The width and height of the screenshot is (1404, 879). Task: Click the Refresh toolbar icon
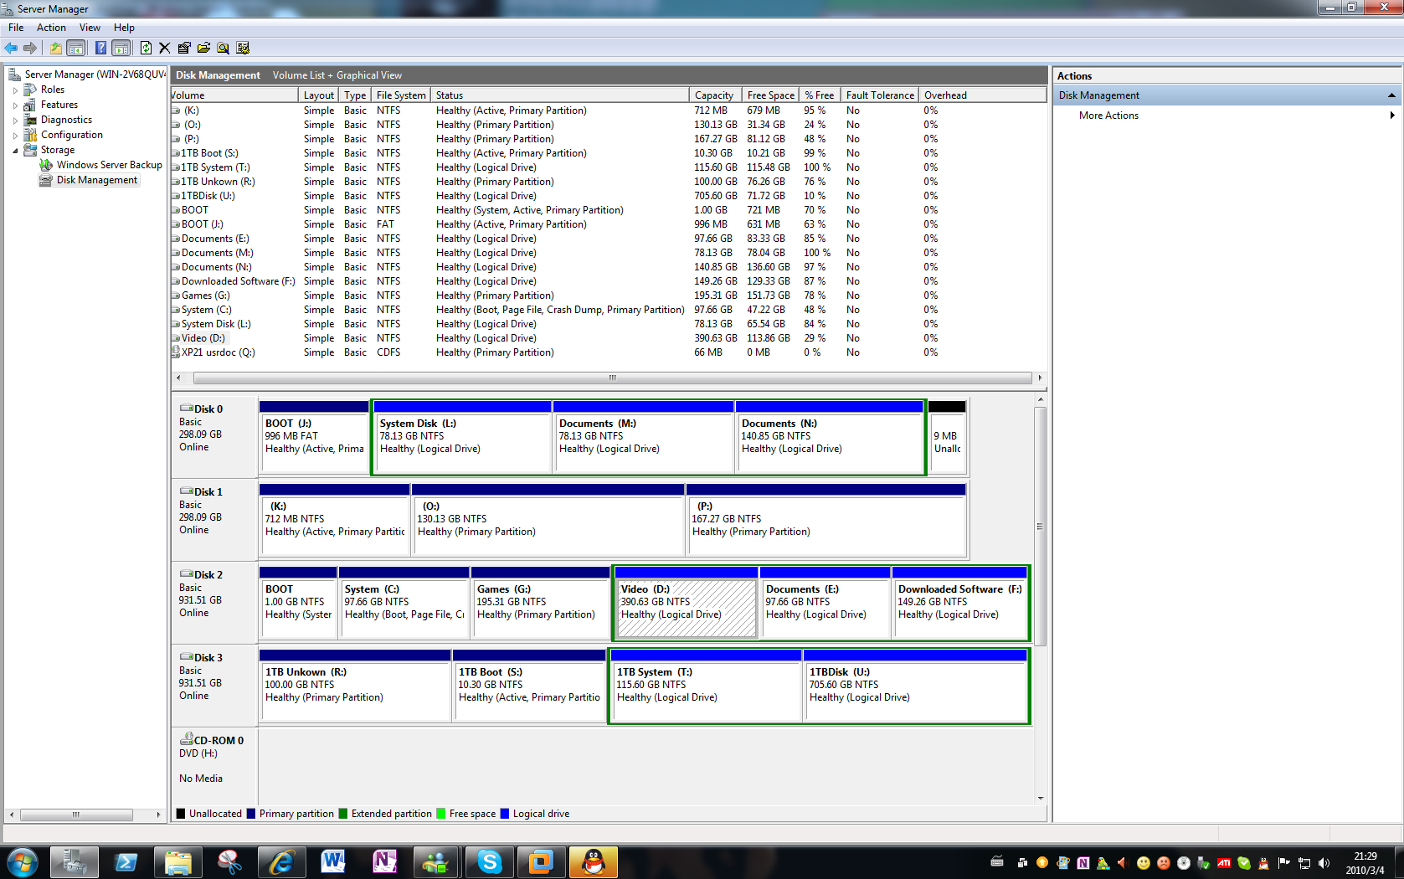[146, 48]
